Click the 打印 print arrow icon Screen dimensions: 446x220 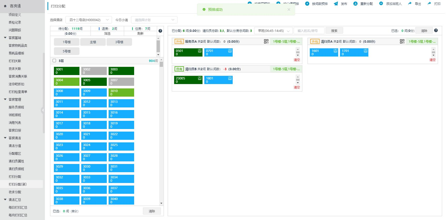point(429,4)
